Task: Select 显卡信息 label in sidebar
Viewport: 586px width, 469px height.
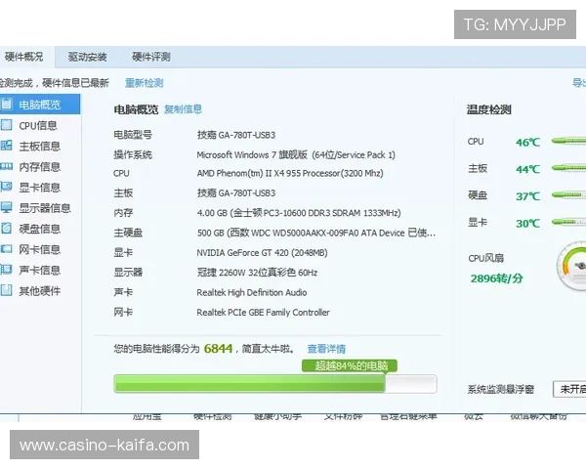Action: pyautogui.click(x=40, y=188)
